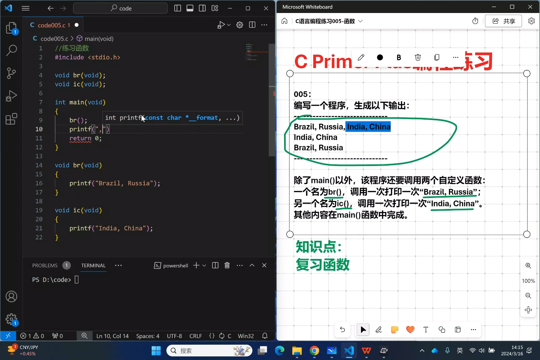Edit the selected text box with pencil
The image size is (540, 360).
(361, 57)
